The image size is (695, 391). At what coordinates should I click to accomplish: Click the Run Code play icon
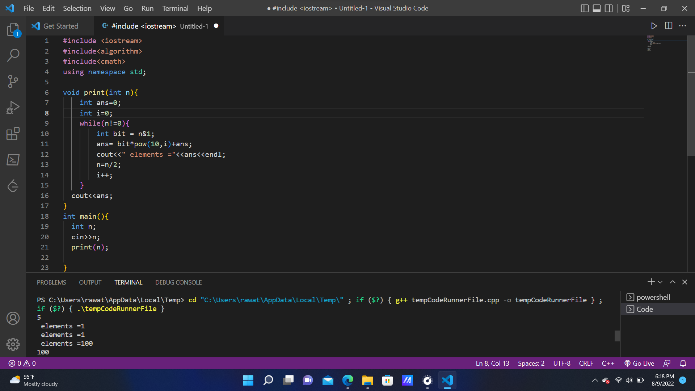654,26
